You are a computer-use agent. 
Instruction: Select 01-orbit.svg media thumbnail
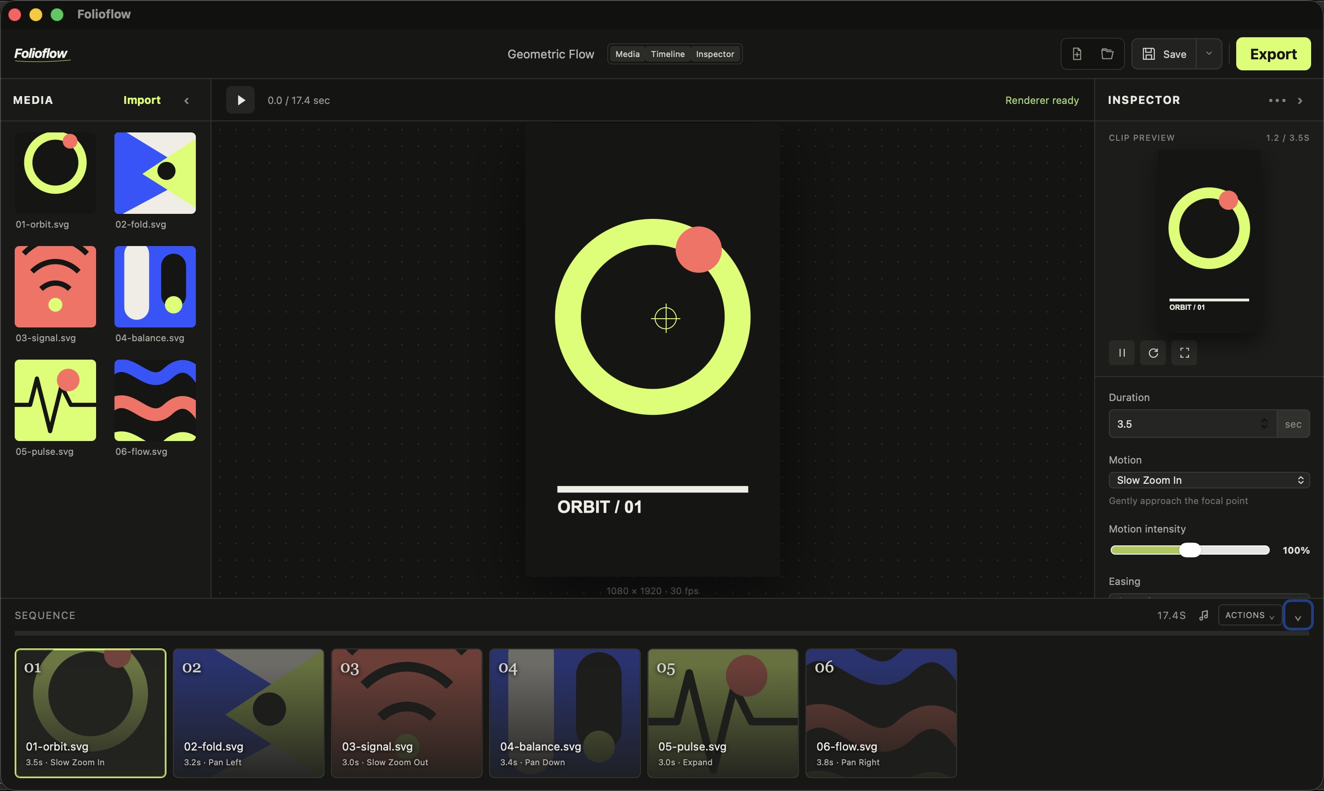(x=56, y=173)
